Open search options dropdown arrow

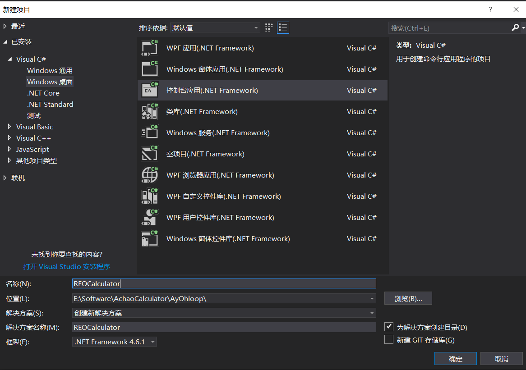523,28
